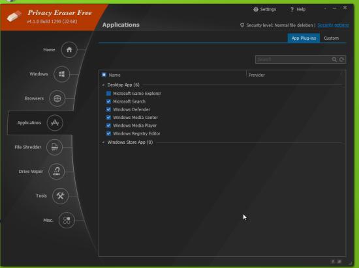The width and height of the screenshot is (359, 268).
Task: Click the refresh icon beside search
Action: (341, 60)
